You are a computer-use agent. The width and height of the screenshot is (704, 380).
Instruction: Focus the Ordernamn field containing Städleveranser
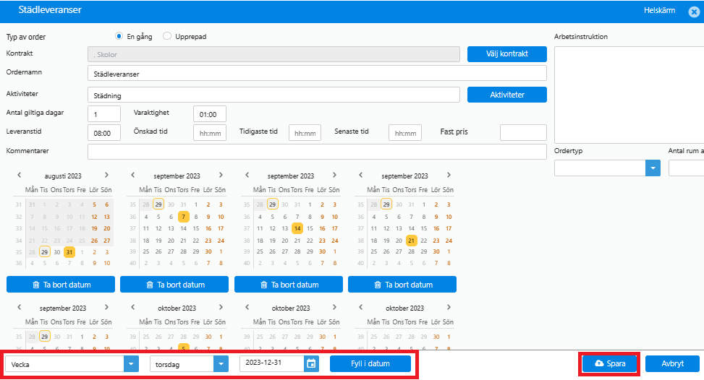317,74
